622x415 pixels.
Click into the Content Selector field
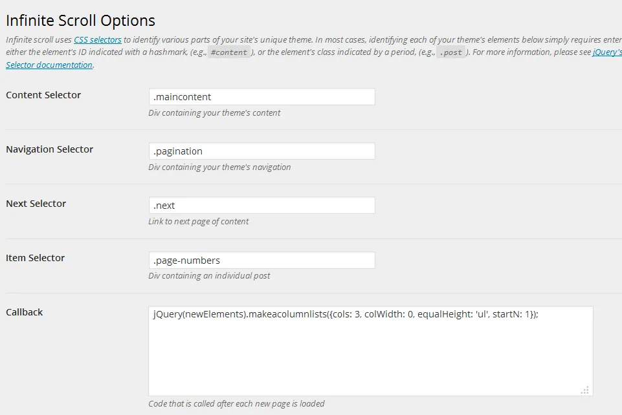pyautogui.click(x=262, y=96)
